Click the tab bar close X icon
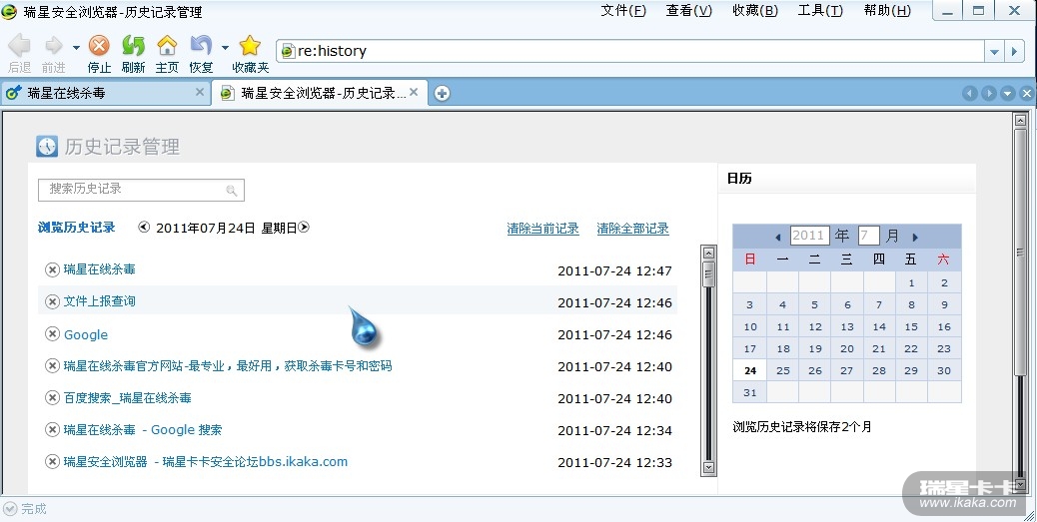The image size is (1037, 522). tap(1026, 94)
